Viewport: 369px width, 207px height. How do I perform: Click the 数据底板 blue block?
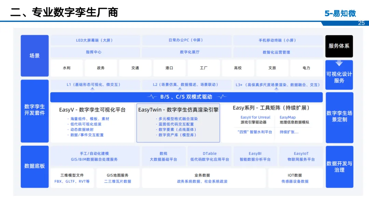[35, 167]
